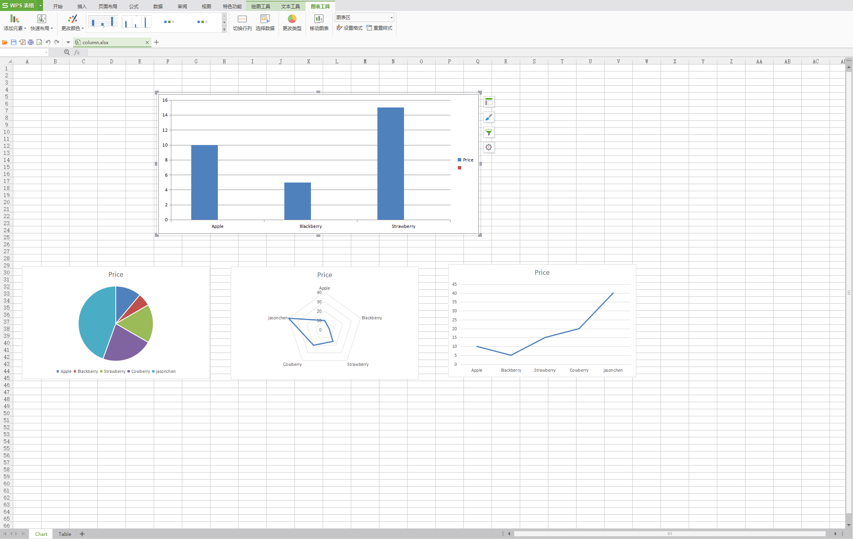The image size is (853, 539).
Task: Open the 图表区 chart area combo box
Action: click(x=364, y=17)
